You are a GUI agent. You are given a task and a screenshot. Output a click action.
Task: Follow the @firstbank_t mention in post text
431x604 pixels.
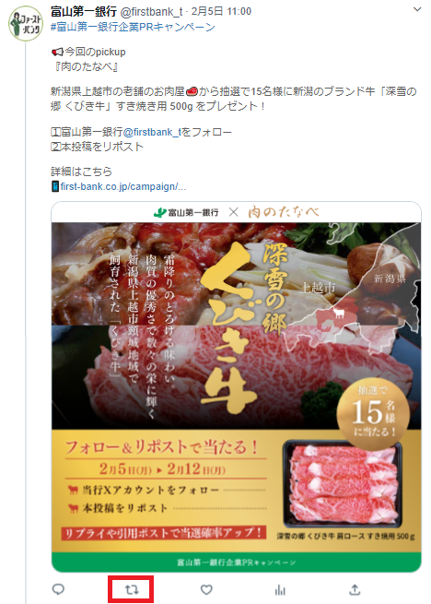(x=152, y=132)
